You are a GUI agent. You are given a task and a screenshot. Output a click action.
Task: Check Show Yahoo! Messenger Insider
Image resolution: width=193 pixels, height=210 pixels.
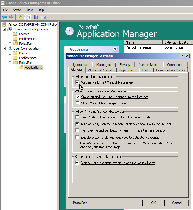77,103
